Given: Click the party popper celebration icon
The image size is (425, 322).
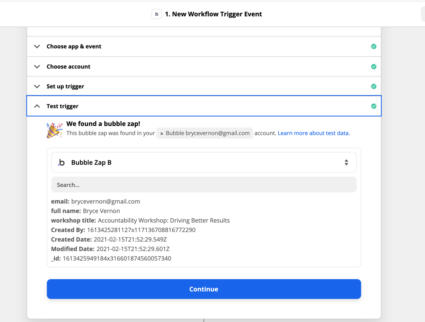Looking at the screenshot, I should click(x=54, y=128).
